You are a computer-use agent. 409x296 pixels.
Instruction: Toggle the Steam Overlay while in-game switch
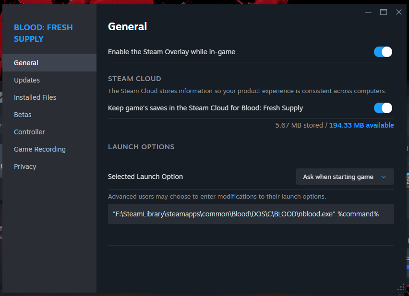click(x=383, y=52)
